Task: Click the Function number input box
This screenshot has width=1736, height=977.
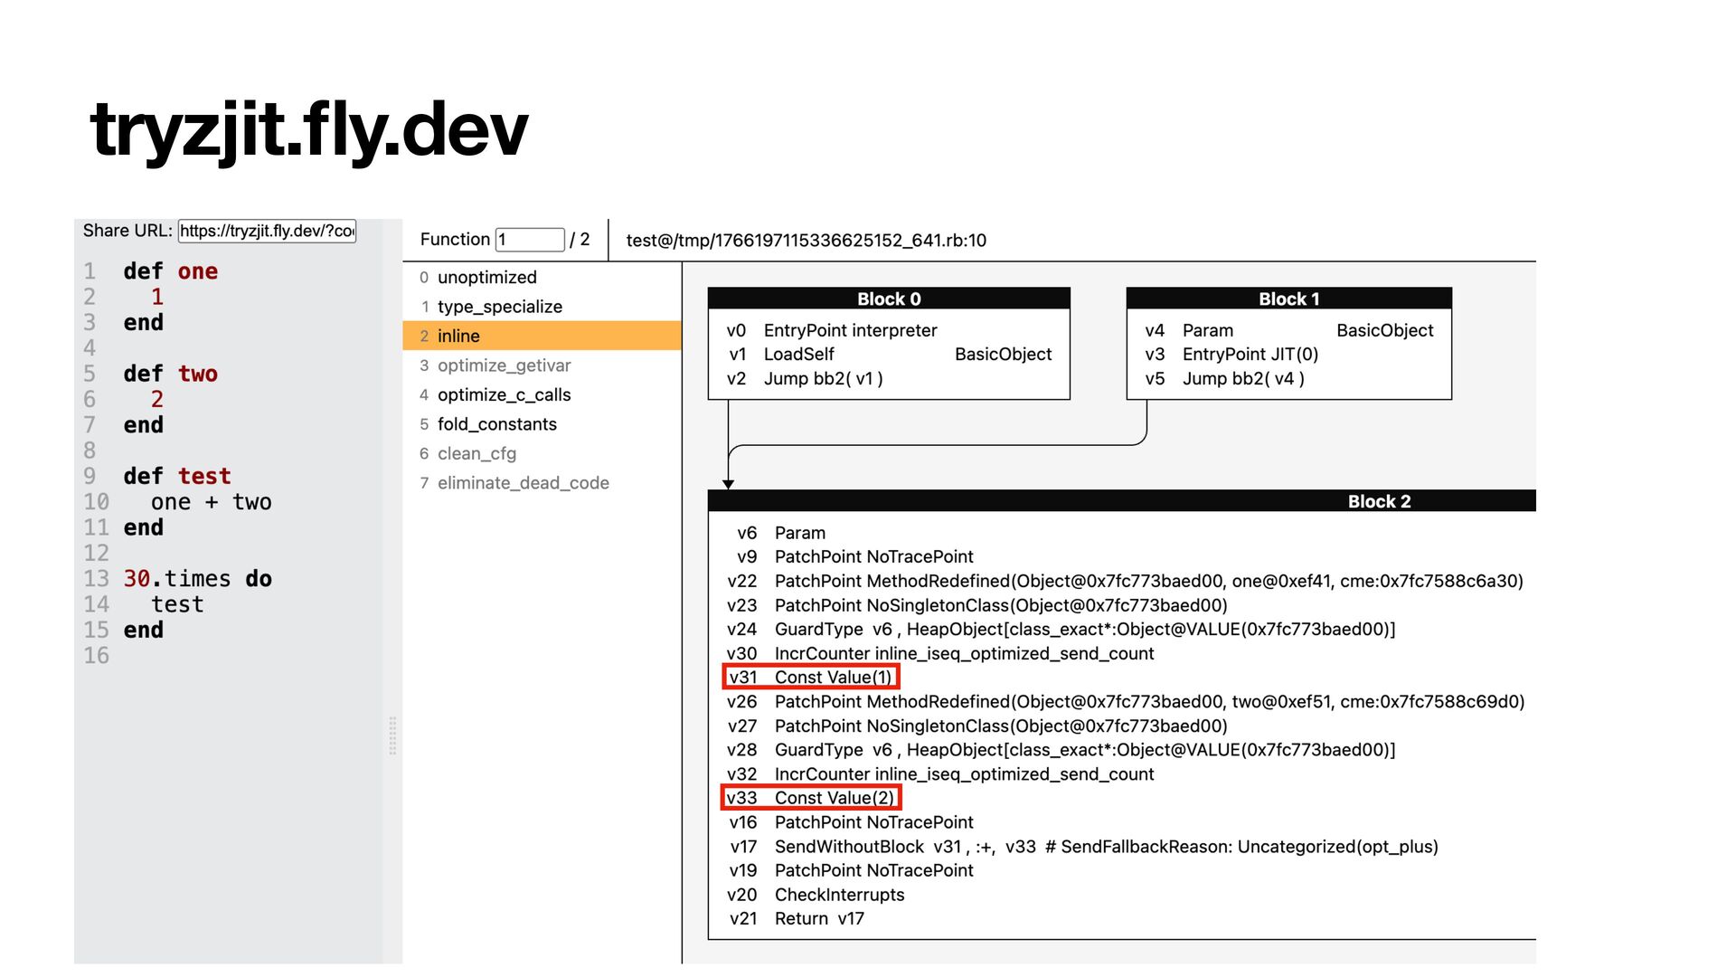Action: [530, 240]
